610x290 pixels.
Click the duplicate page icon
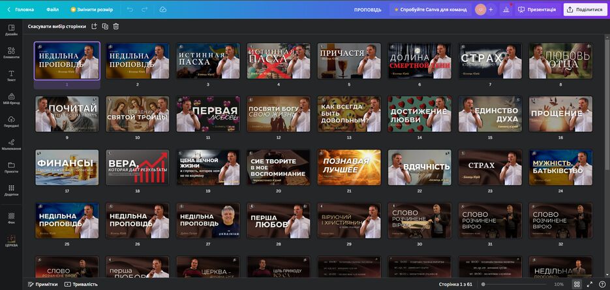pyautogui.click(x=105, y=26)
